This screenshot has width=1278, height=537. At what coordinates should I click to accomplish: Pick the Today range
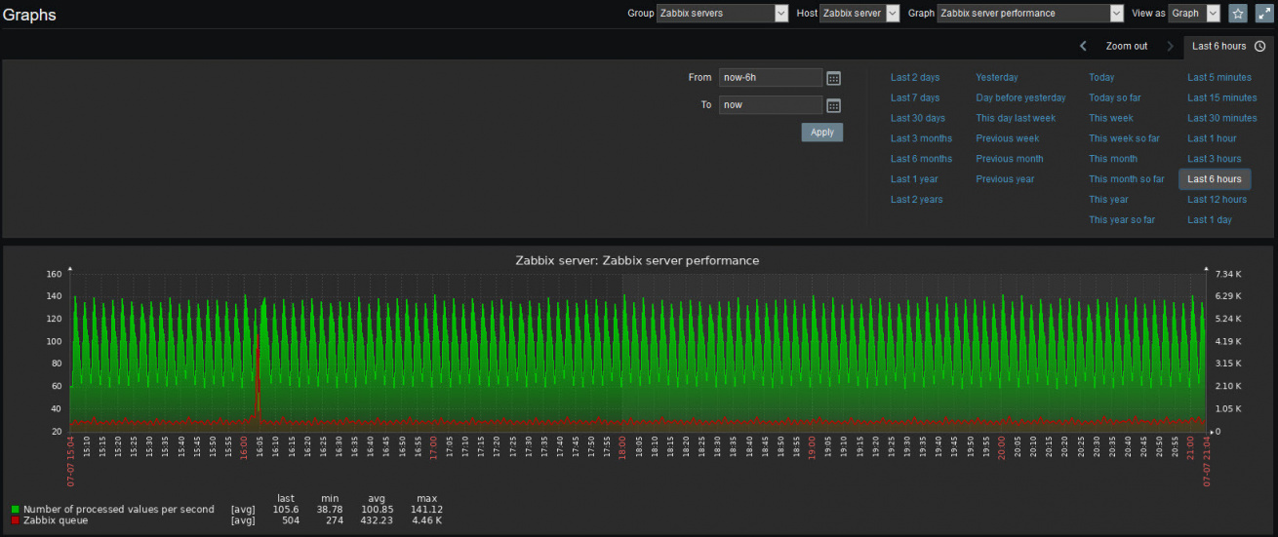(1101, 77)
